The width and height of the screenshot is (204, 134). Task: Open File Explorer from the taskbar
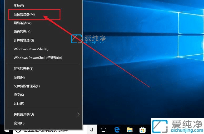[130, 130]
